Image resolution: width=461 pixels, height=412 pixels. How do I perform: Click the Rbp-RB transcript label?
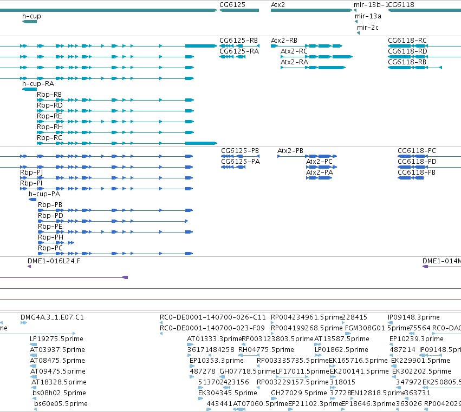coord(49,95)
